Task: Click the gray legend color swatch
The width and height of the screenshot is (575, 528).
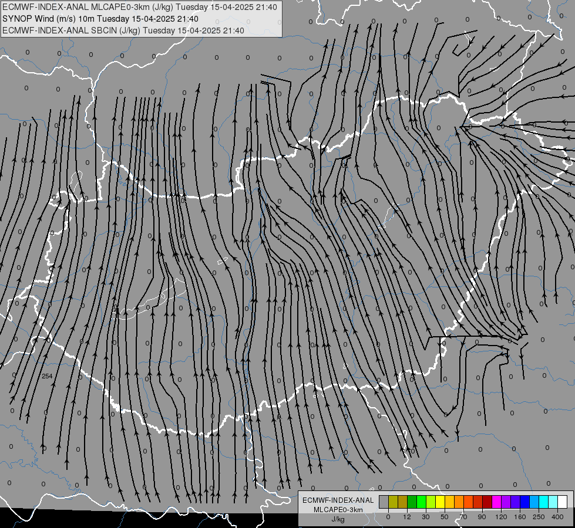Action: coord(384,502)
